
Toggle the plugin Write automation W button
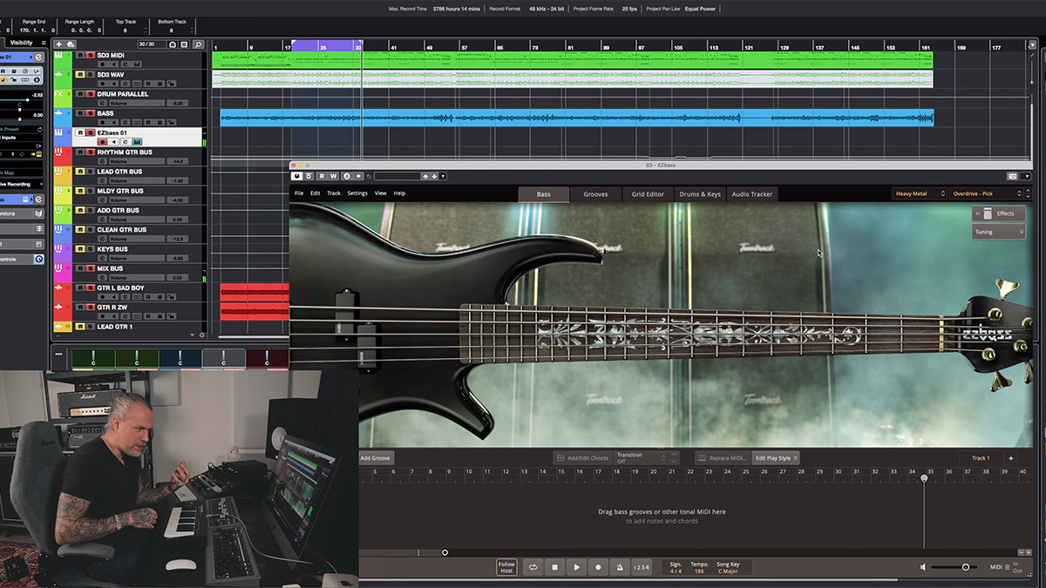pyautogui.click(x=334, y=176)
